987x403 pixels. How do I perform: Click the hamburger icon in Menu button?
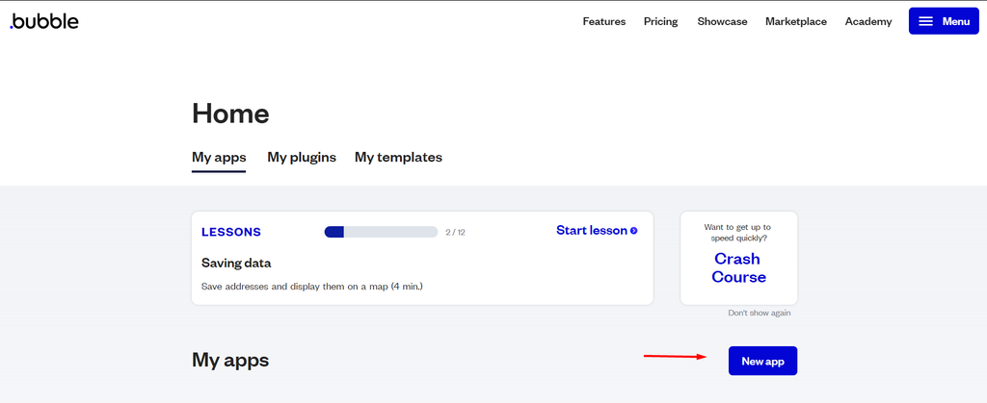point(925,21)
